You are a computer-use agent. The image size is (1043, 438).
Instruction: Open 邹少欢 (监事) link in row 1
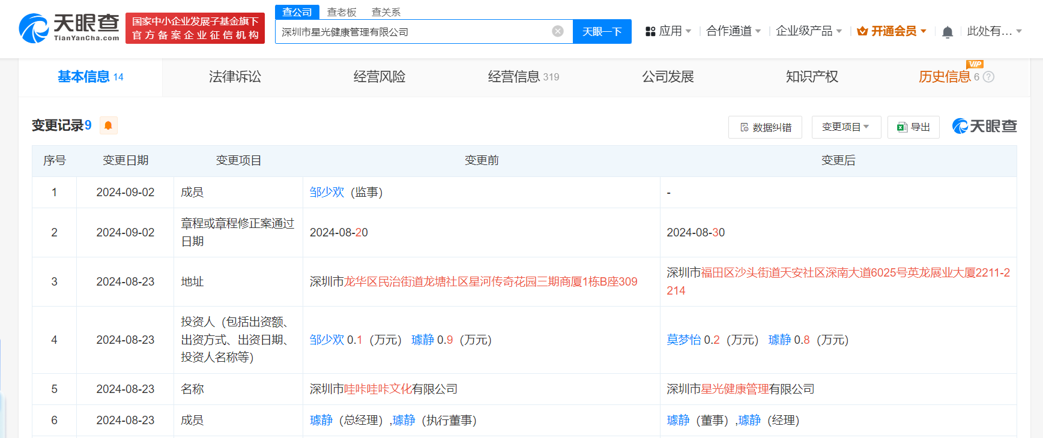tap(327, 192)
